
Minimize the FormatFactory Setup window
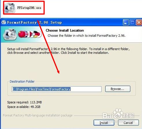(126, 23)
